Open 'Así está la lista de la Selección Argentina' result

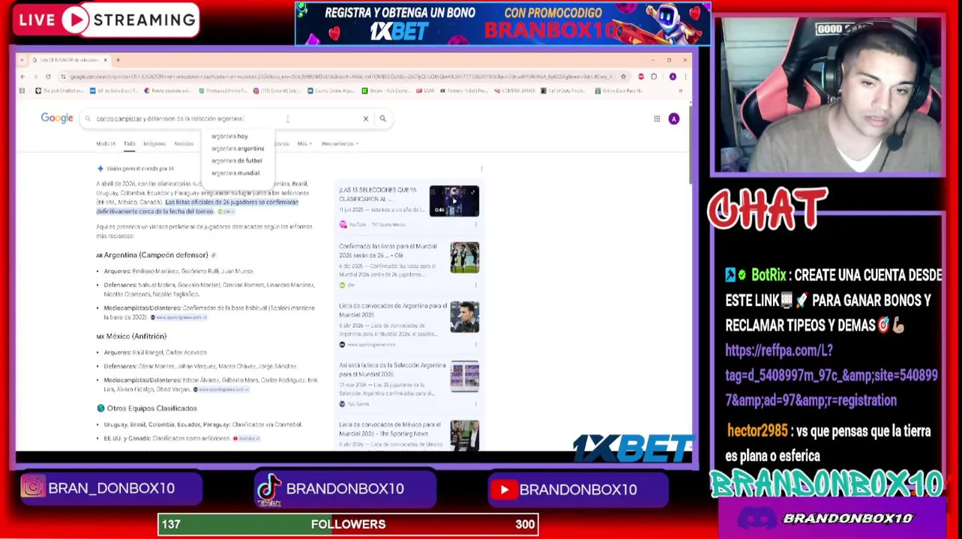click(x=392, y=369)
